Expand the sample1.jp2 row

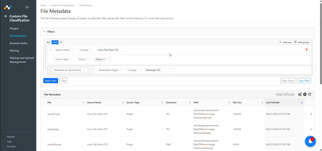[311, 114]
